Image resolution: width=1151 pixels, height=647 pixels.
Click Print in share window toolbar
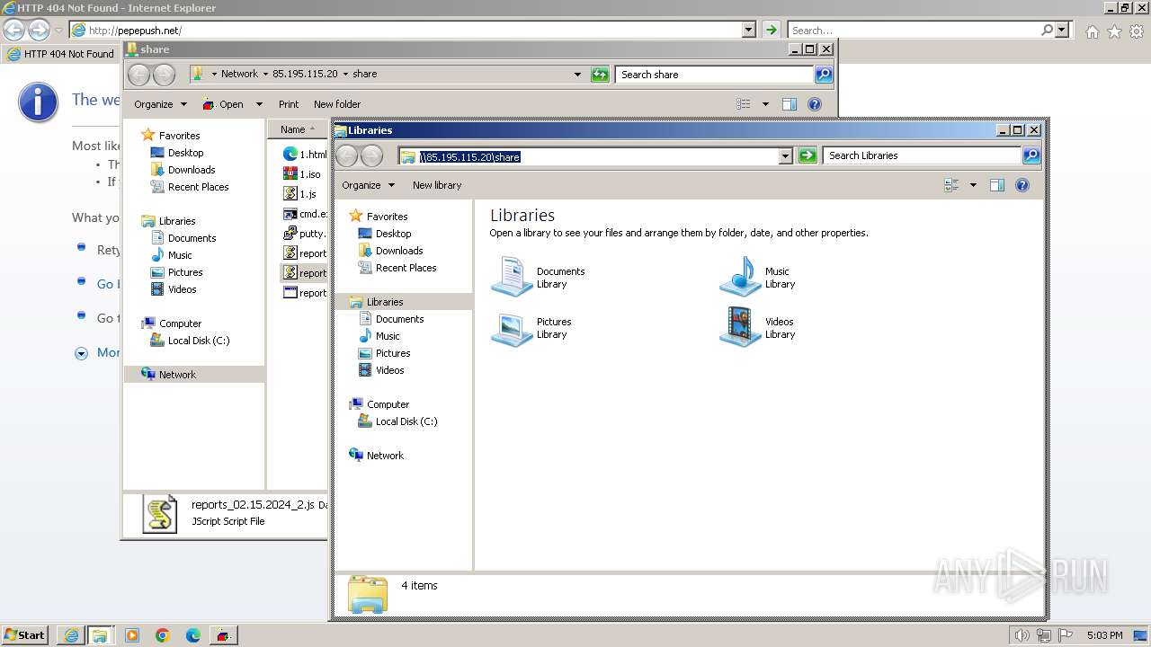click(289, 104)
